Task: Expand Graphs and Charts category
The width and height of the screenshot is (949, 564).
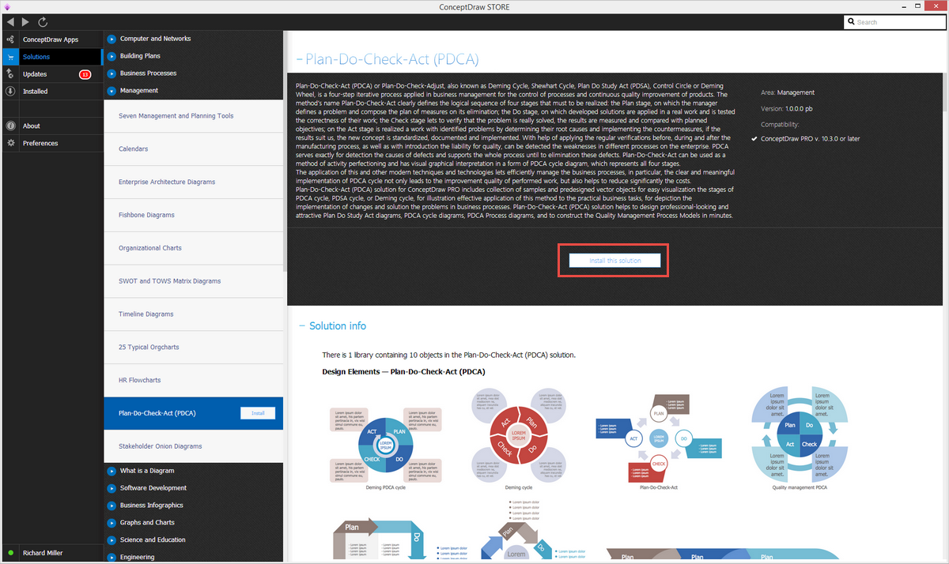Action: (x=112, y=523)
